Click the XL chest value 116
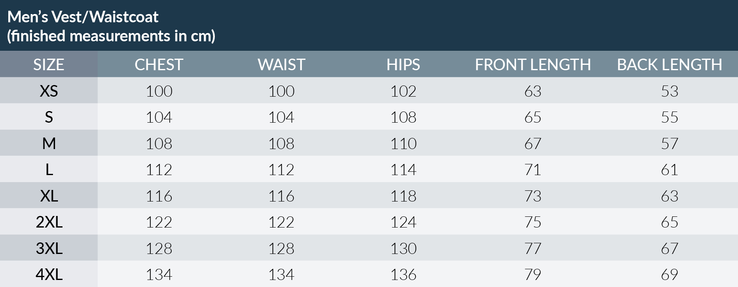This screenshot has height=287, width=738. 159,196
